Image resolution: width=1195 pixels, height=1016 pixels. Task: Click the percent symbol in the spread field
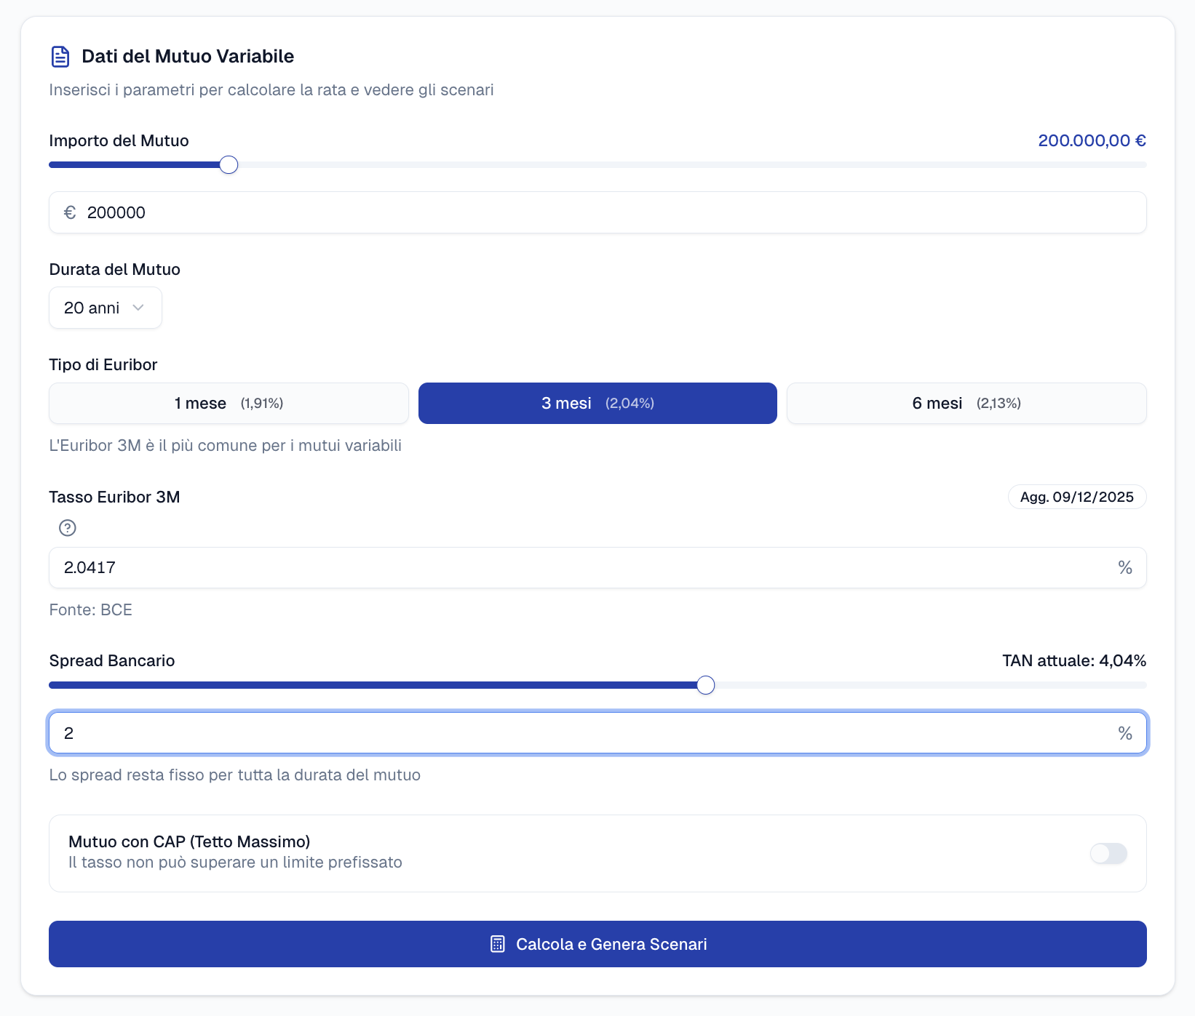(x=1124, y=733)
